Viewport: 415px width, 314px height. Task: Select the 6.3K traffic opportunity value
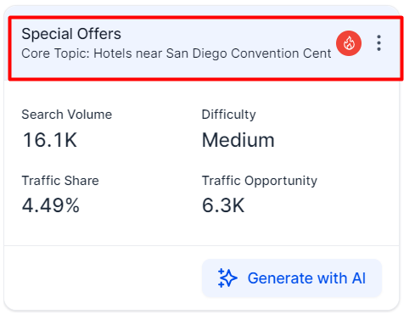(223, 205)
